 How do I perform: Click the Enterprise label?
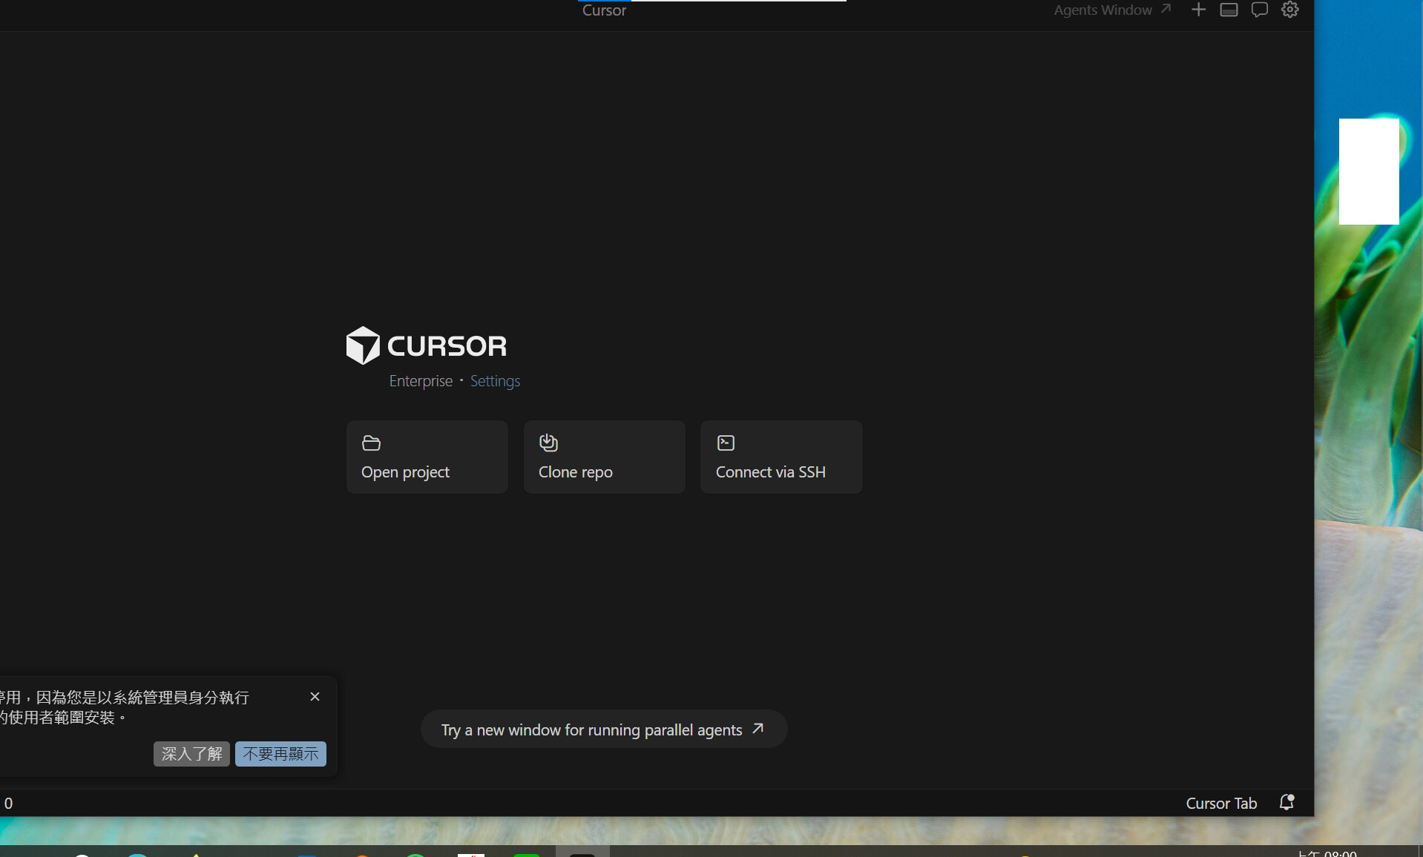coord(421,381)
